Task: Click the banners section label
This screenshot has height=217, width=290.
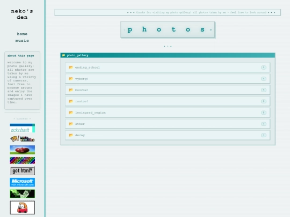Action: [x=22, y=118]
